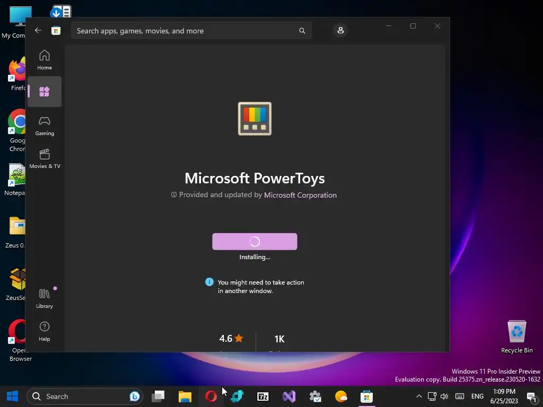
Task: Open the Gaming section
Action: 45,126
